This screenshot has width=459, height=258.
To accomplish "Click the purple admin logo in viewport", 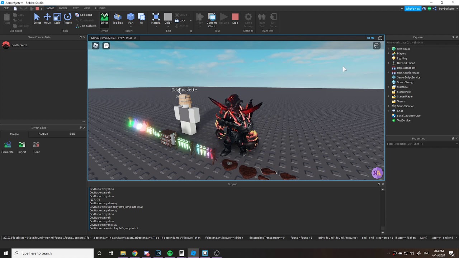I will tap(377, 173).
